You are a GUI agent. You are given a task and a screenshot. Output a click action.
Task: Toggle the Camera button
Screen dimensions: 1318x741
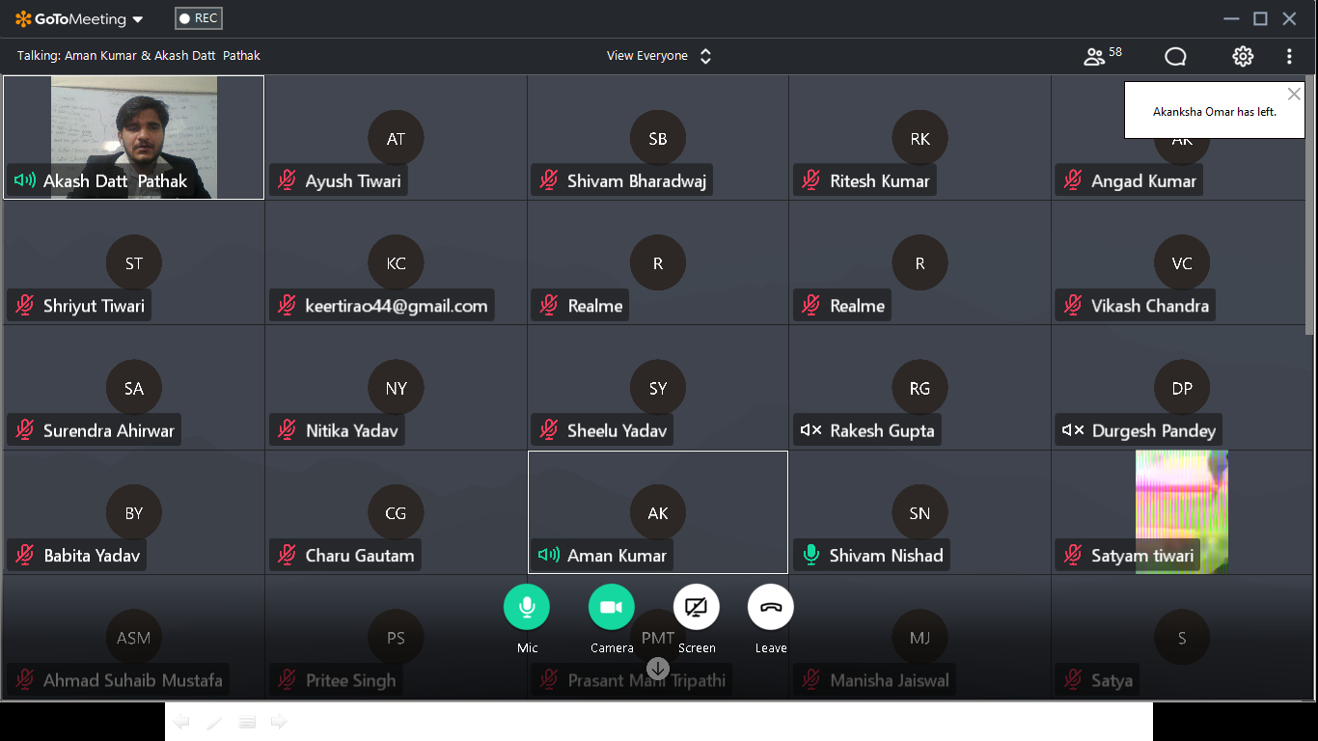pyautogui.click(x=612, y=607)
